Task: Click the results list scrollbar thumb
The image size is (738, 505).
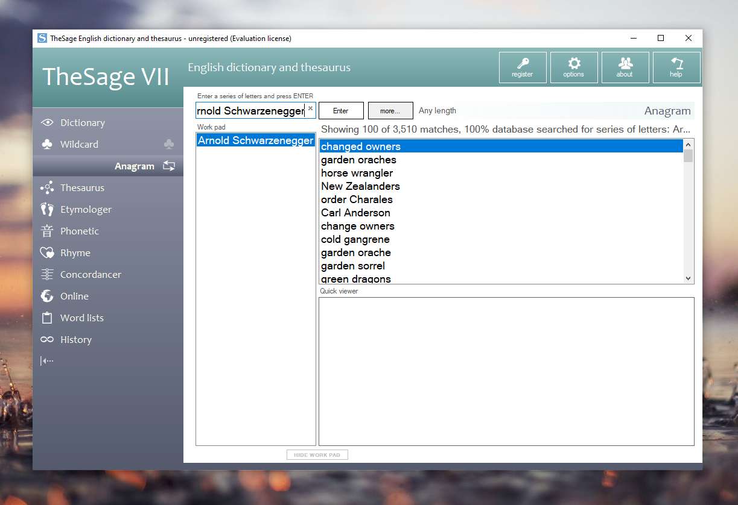Action: 689,156
